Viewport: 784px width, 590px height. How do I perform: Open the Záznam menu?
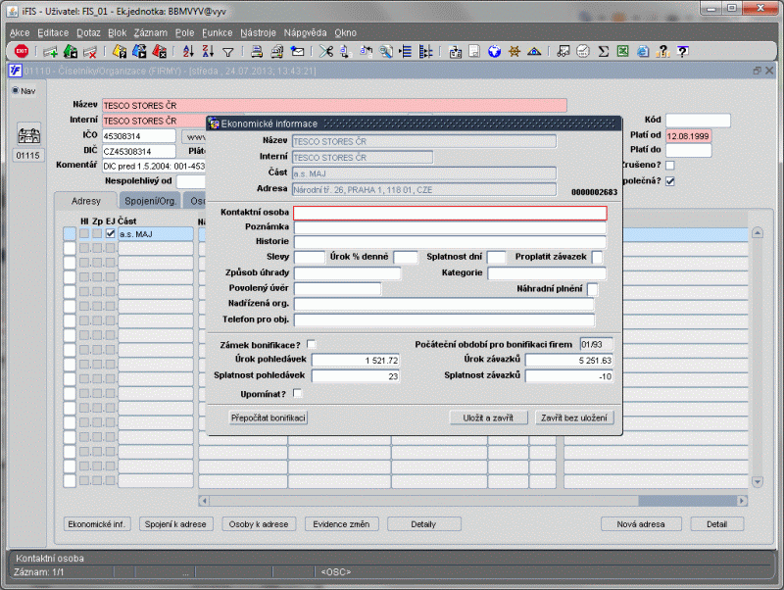point(150,32)
